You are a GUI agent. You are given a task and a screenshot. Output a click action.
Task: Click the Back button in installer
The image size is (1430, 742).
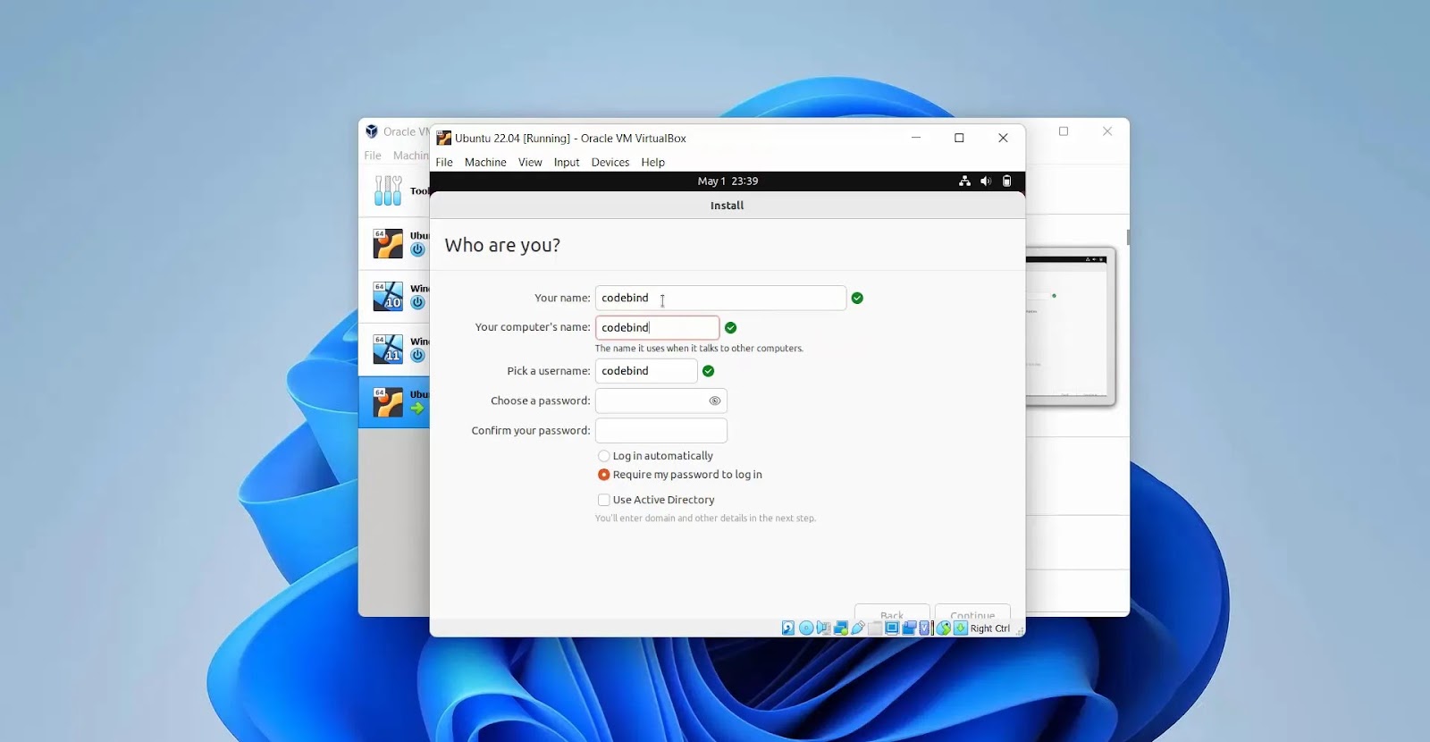tap(892, 612)
